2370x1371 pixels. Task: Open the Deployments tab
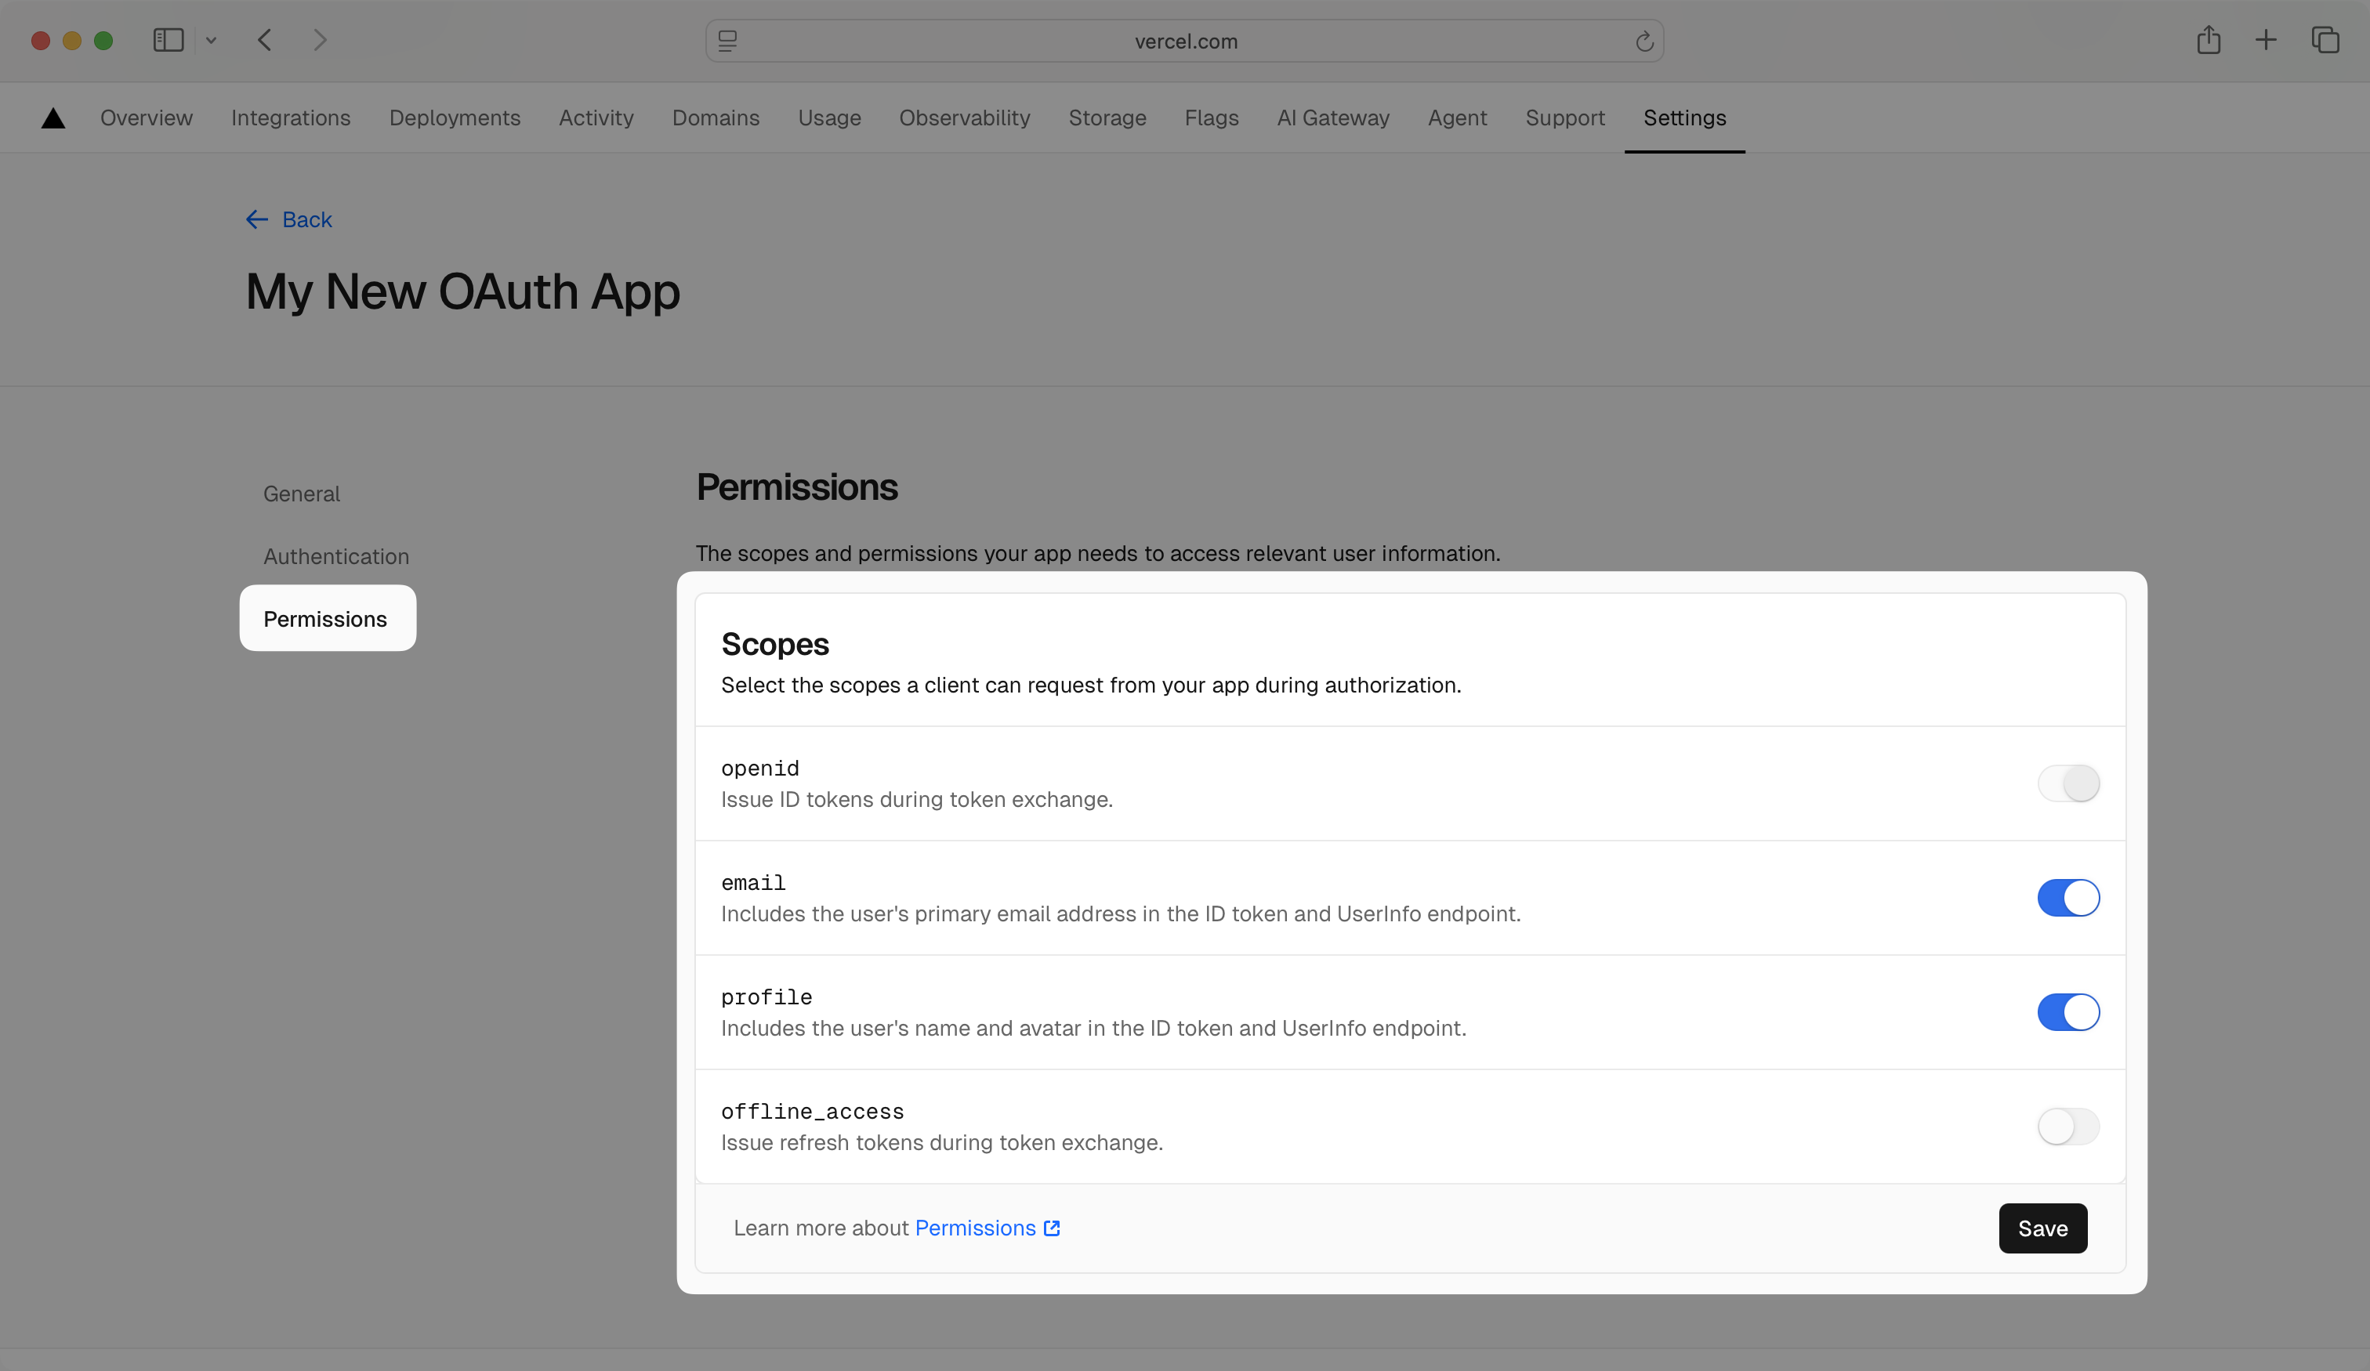[x=455, y=118]
